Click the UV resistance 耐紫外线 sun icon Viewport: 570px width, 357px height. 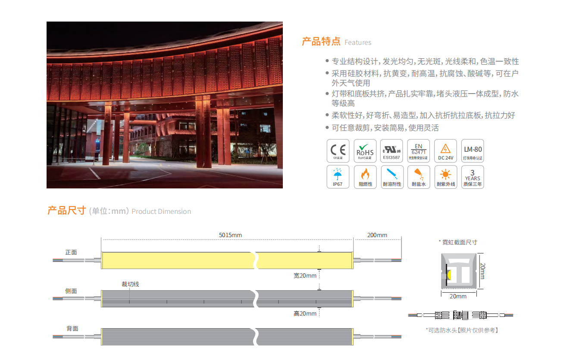click(445, 177)
